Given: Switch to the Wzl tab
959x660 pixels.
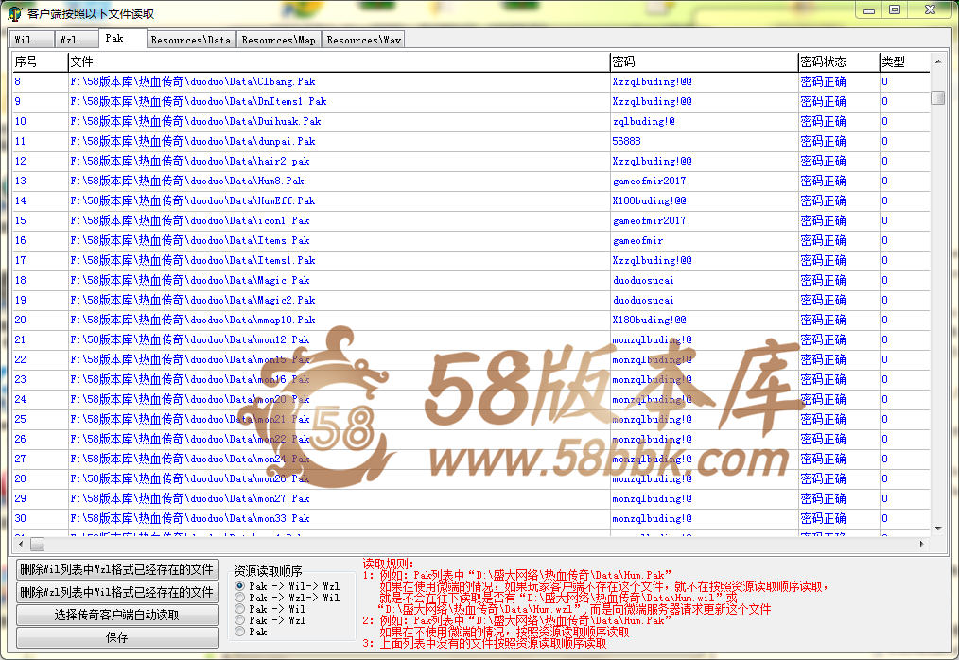Looking at the screenshot, I should coord(76,40).
